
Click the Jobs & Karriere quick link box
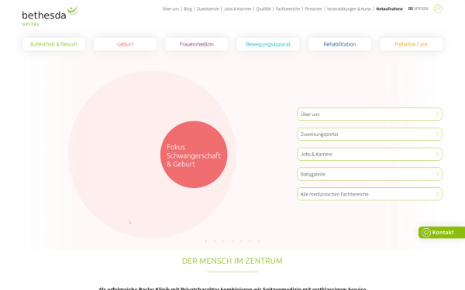click(370, 154)
